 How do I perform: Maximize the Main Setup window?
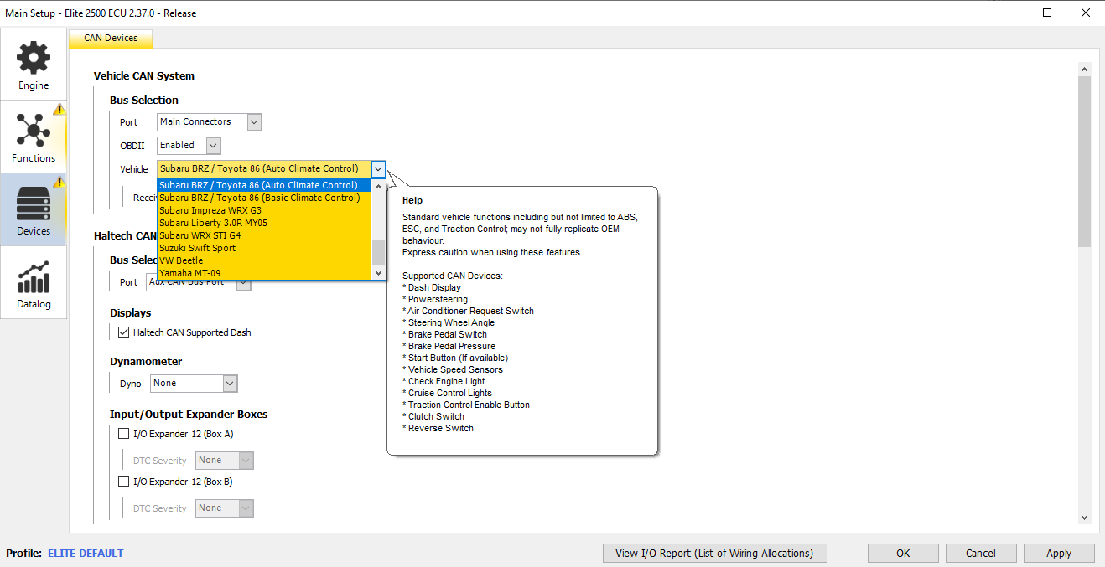point(1047,13)
